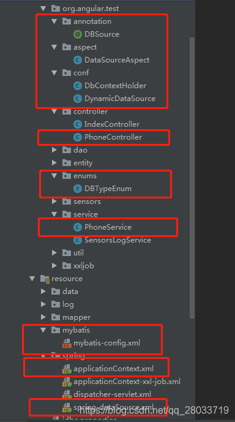Open dispatcher-servlet.xml file
Viewport: 235px width, 422px height.
pos(112,394)
